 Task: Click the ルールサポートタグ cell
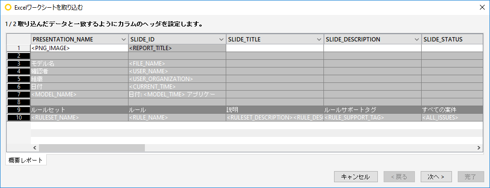[373, 110]
